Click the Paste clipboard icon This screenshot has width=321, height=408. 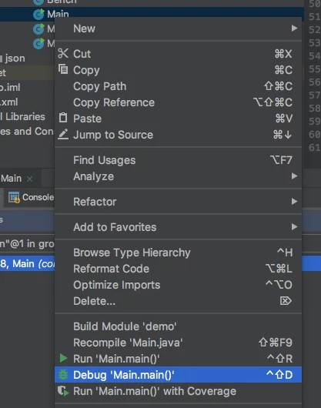[63, 118]
